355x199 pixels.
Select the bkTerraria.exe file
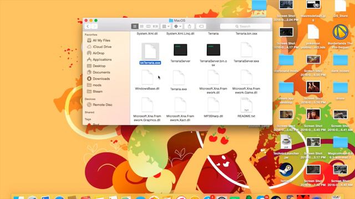pyautogui.click(x=150, y=54)
